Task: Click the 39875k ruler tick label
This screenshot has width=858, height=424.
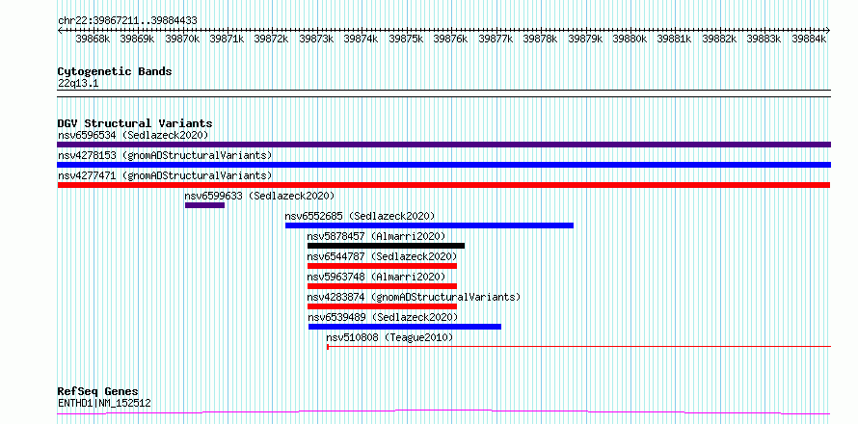Action: [x=406, y=39]
